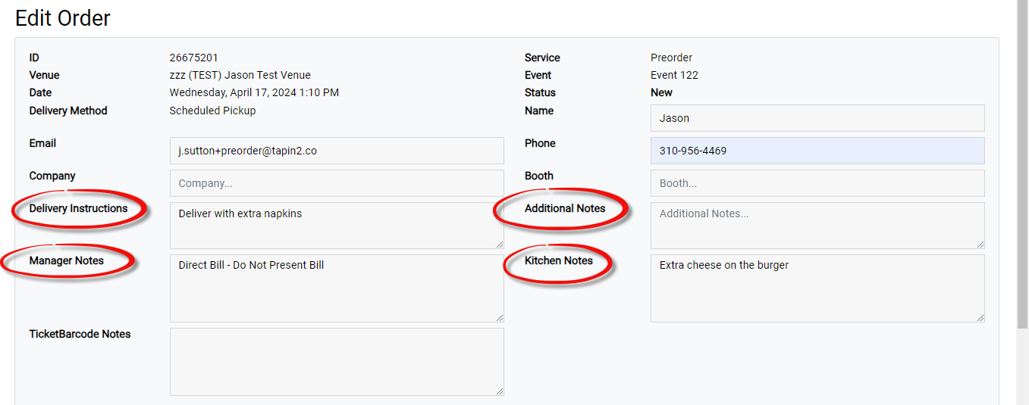1029x405 pixels.
Task: Click the circled Delivery Instructions label
Action: pyautogui.click(x=78, y=208)
